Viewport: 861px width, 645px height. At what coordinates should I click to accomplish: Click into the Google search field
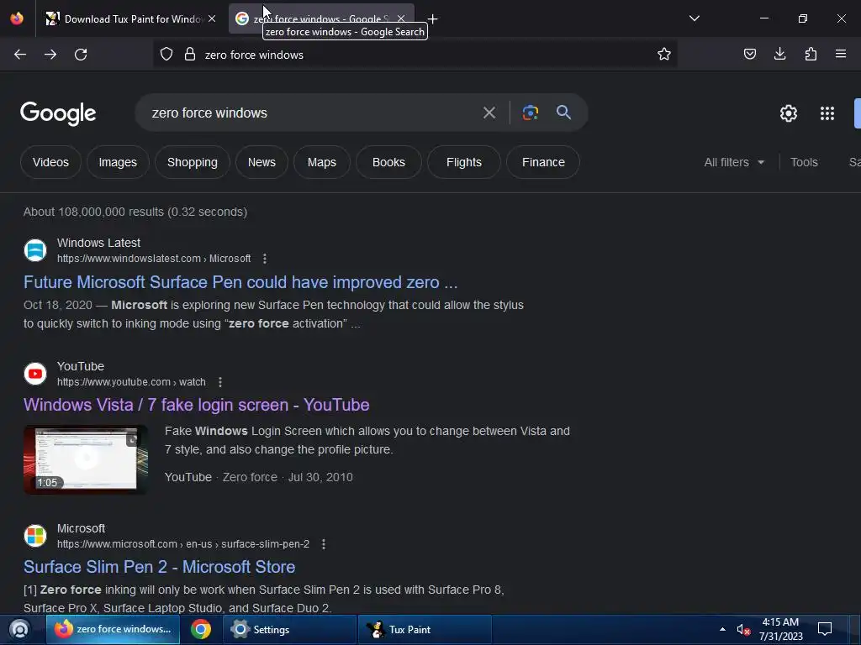313,113
